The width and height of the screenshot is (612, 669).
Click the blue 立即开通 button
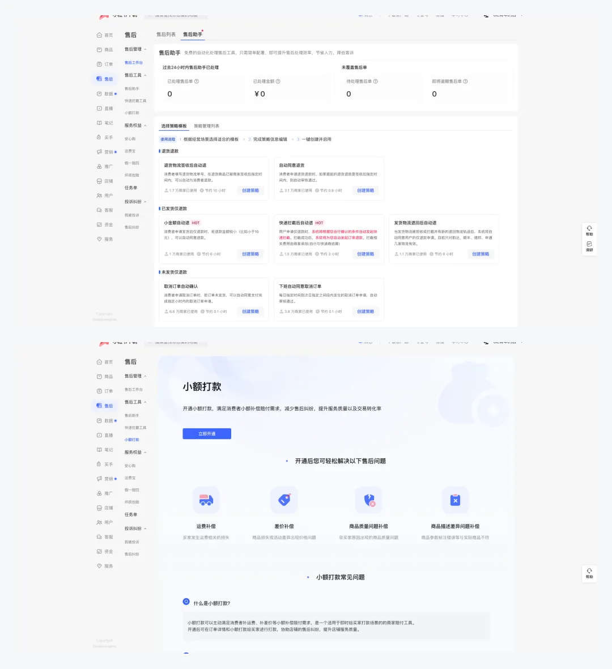(207, 434)
